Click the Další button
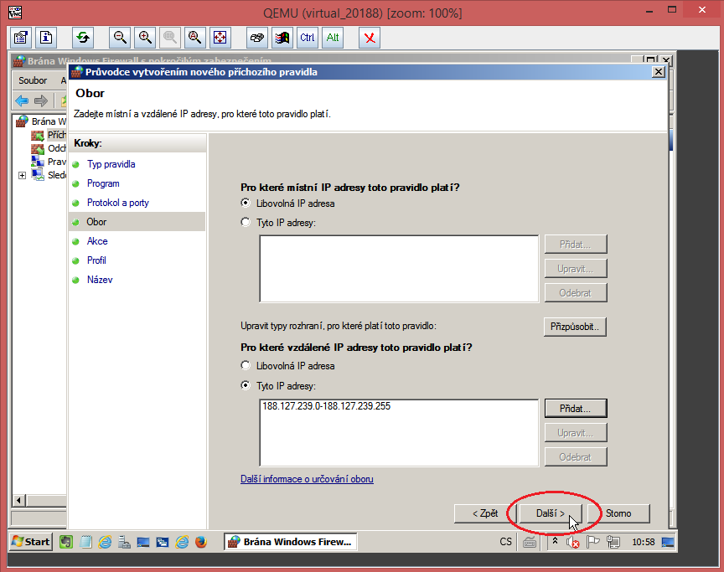The image size is (724, 572). tap(551, 513)
